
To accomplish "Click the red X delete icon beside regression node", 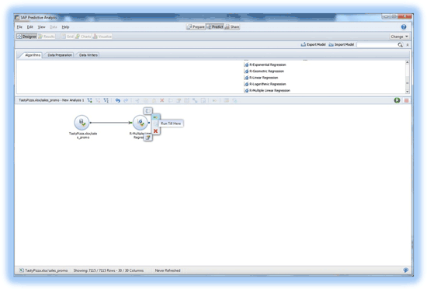I will [155, 131].
